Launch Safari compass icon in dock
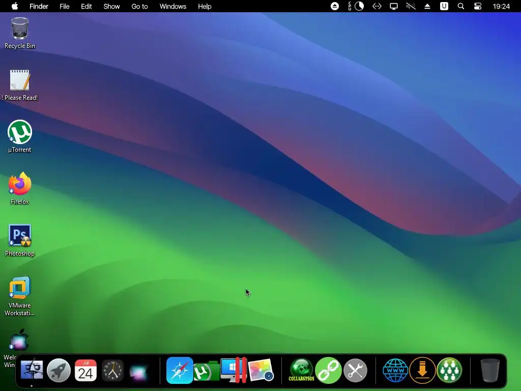Screen dimensions: 521x391 pos(180,370)
